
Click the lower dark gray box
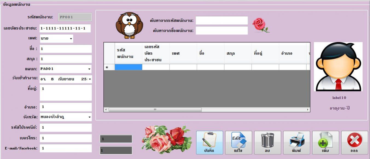(116, 151)
